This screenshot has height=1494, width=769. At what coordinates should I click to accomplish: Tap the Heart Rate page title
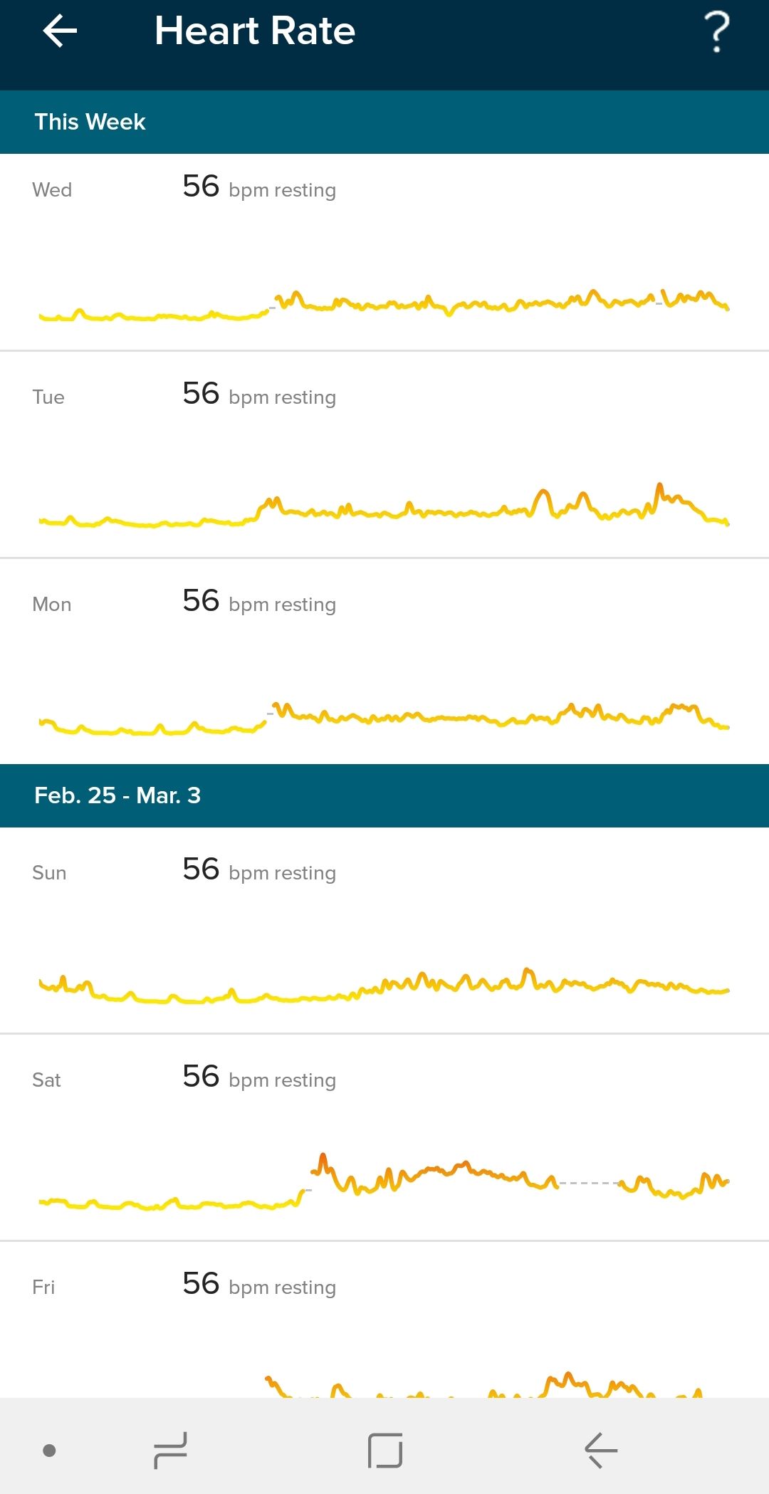pos(255,32)
